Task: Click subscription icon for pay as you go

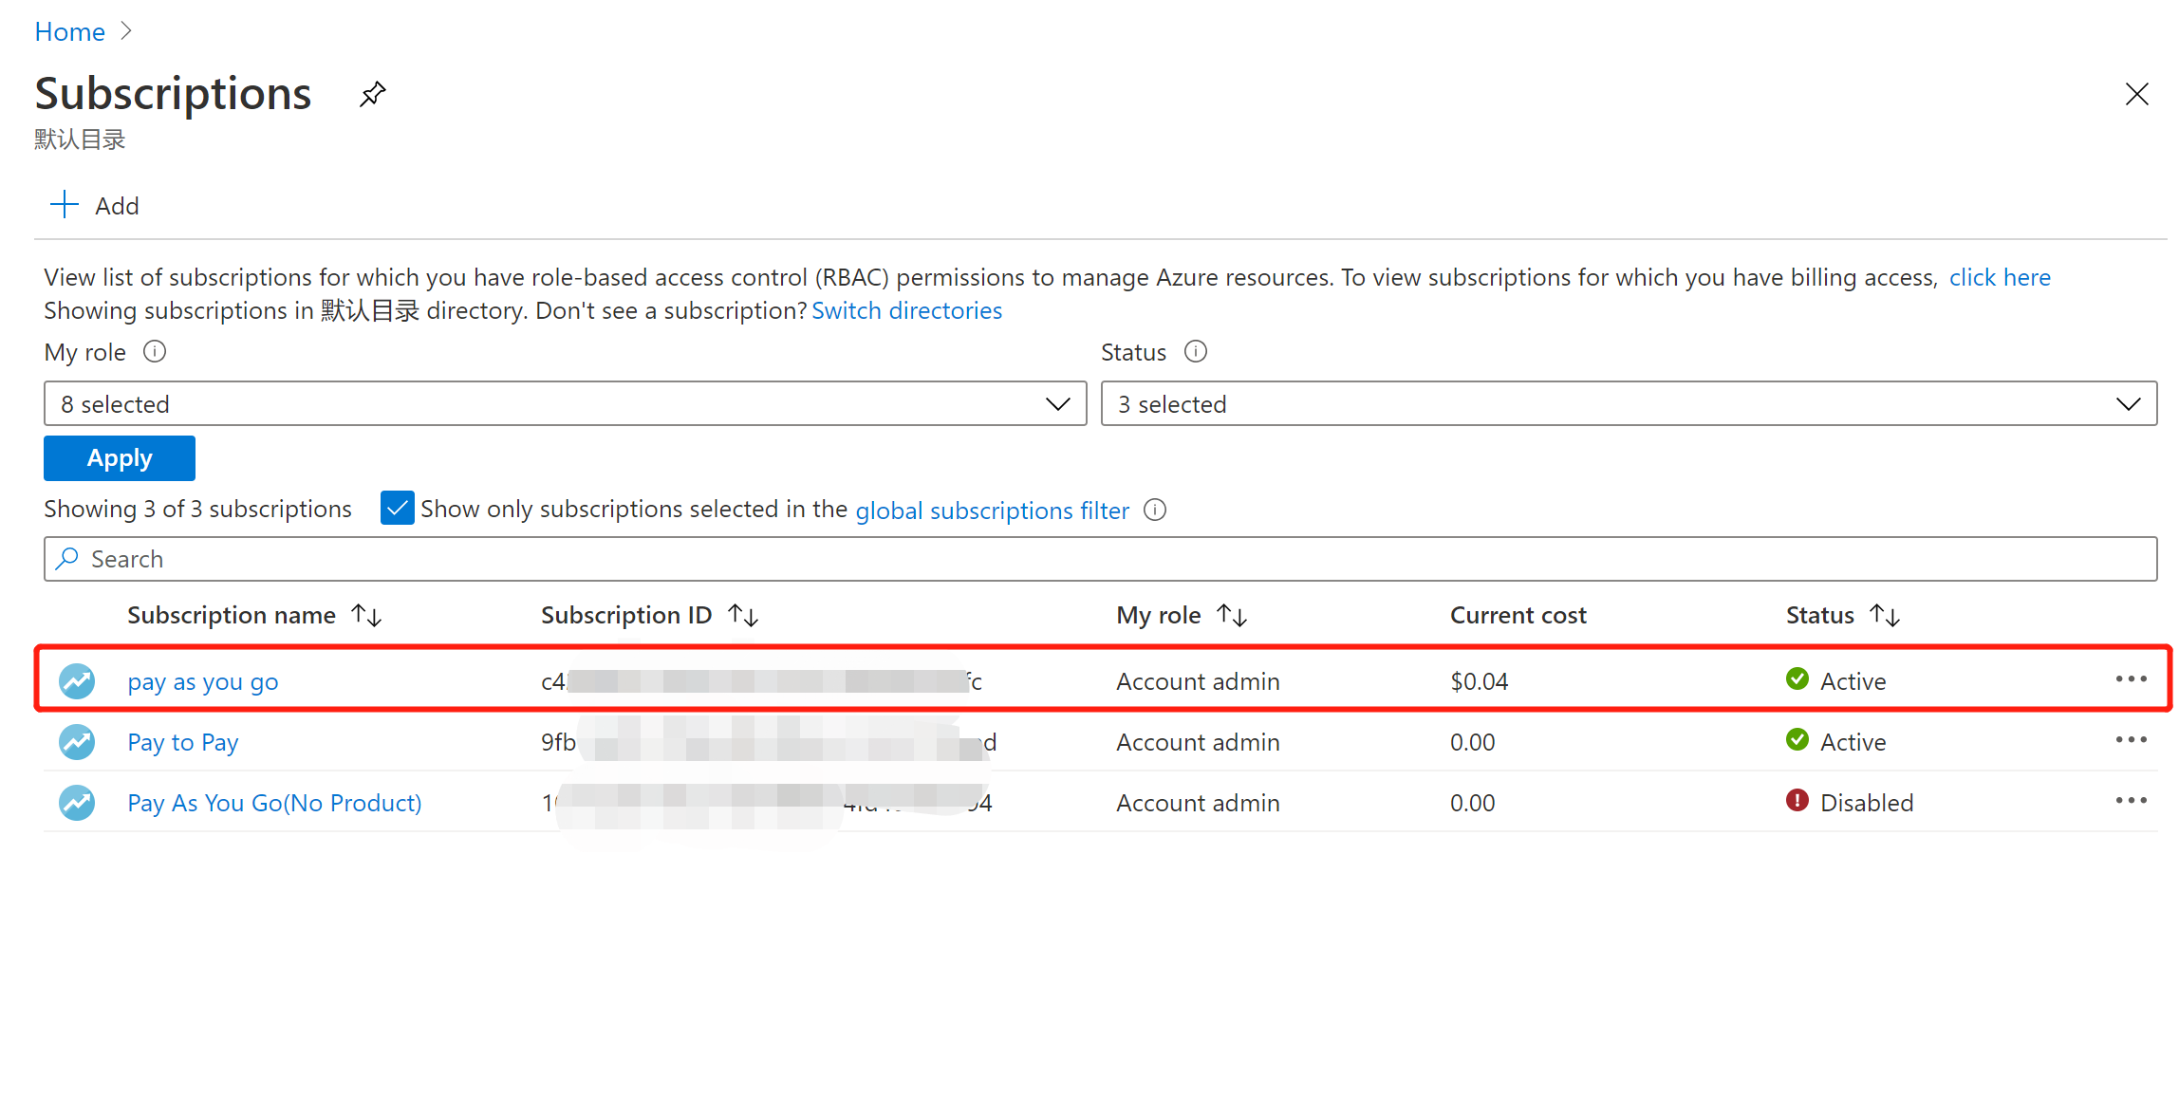Action: 77,681
